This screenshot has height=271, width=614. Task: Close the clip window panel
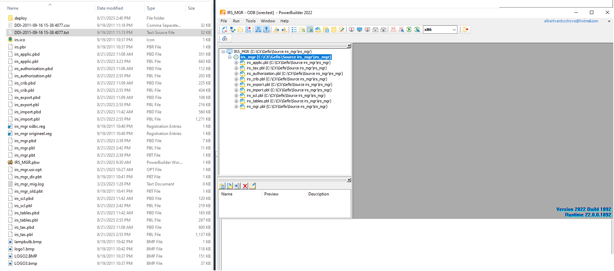click(349, 180)
